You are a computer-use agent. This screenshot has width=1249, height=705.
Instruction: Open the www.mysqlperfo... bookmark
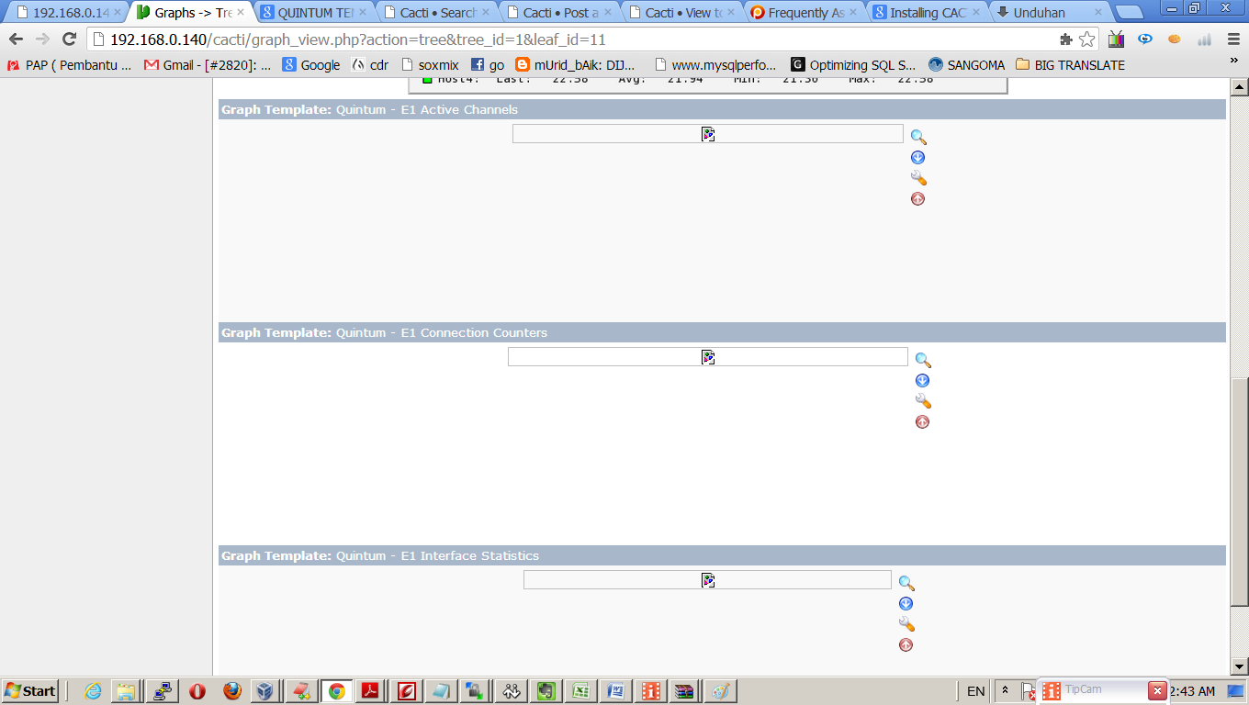(x=715, y=65)
